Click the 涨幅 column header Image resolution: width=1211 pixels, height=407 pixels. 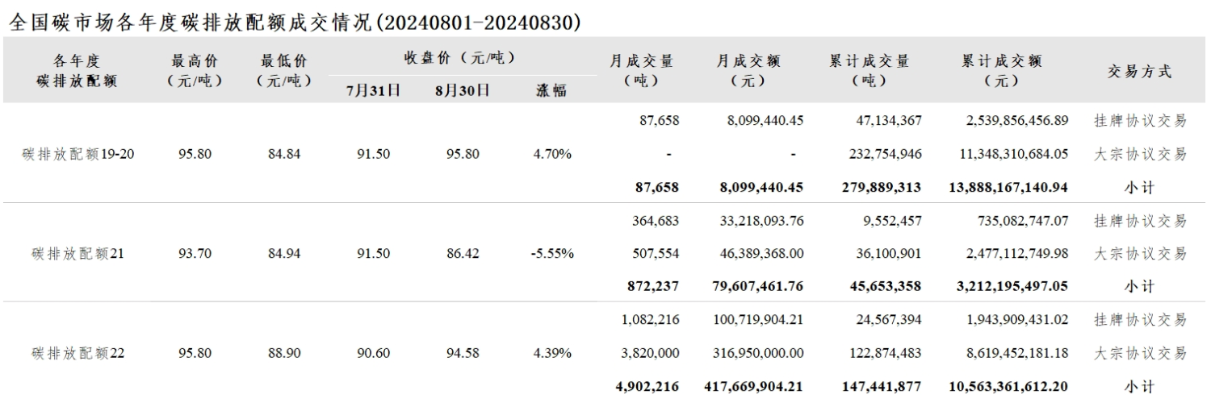tap(551, 90)
